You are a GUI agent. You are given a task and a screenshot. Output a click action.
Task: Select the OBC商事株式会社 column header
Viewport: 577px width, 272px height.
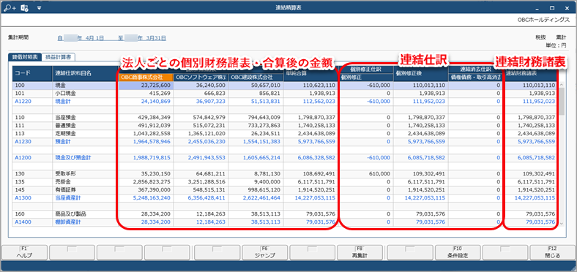point(146,78)
